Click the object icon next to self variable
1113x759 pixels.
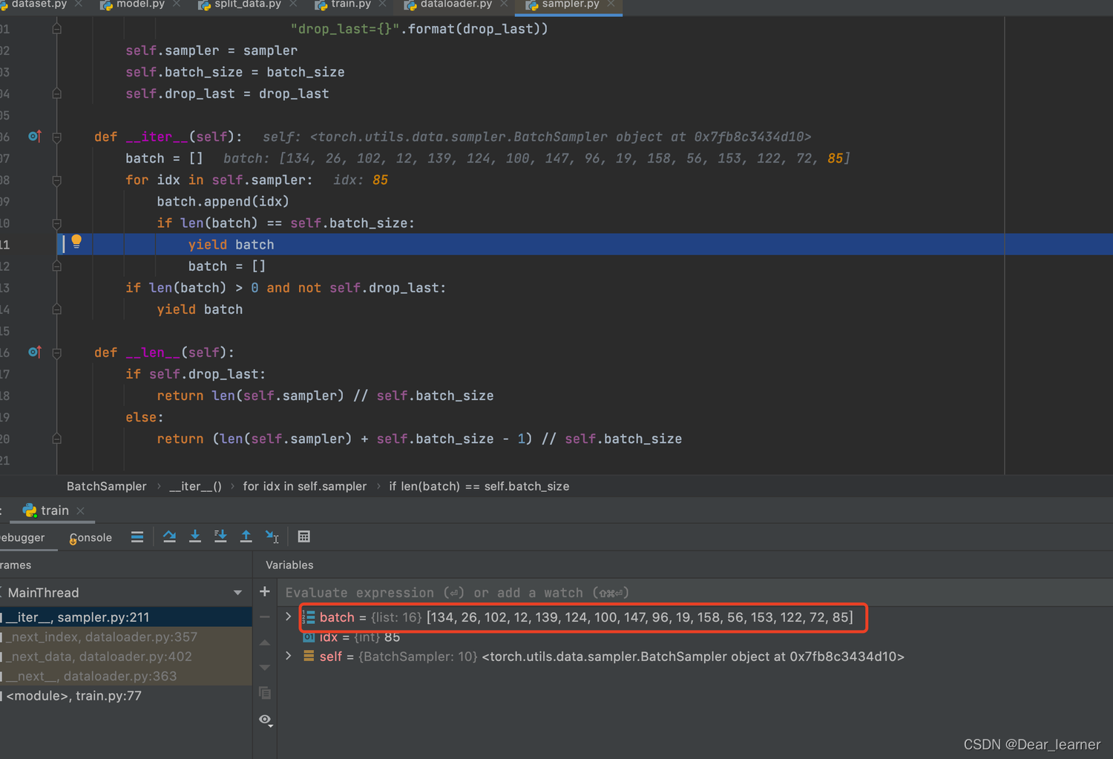click(309, 656)
